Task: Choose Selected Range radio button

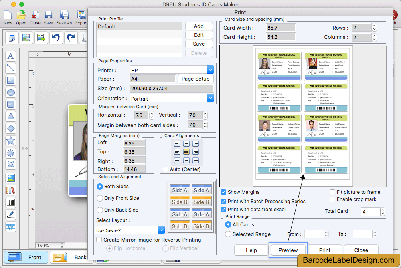Action: 228,234
